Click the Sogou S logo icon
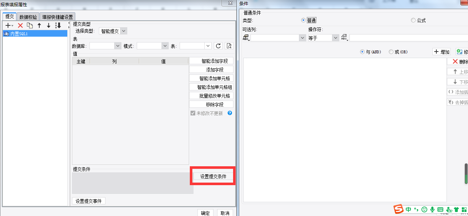The width and height of the screenshot is (468, 216). coord(399,209)
